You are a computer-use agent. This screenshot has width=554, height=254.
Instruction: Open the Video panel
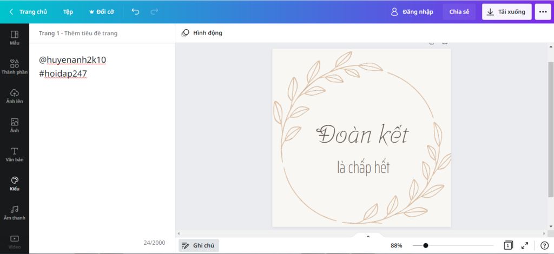[x=15, y=242]
